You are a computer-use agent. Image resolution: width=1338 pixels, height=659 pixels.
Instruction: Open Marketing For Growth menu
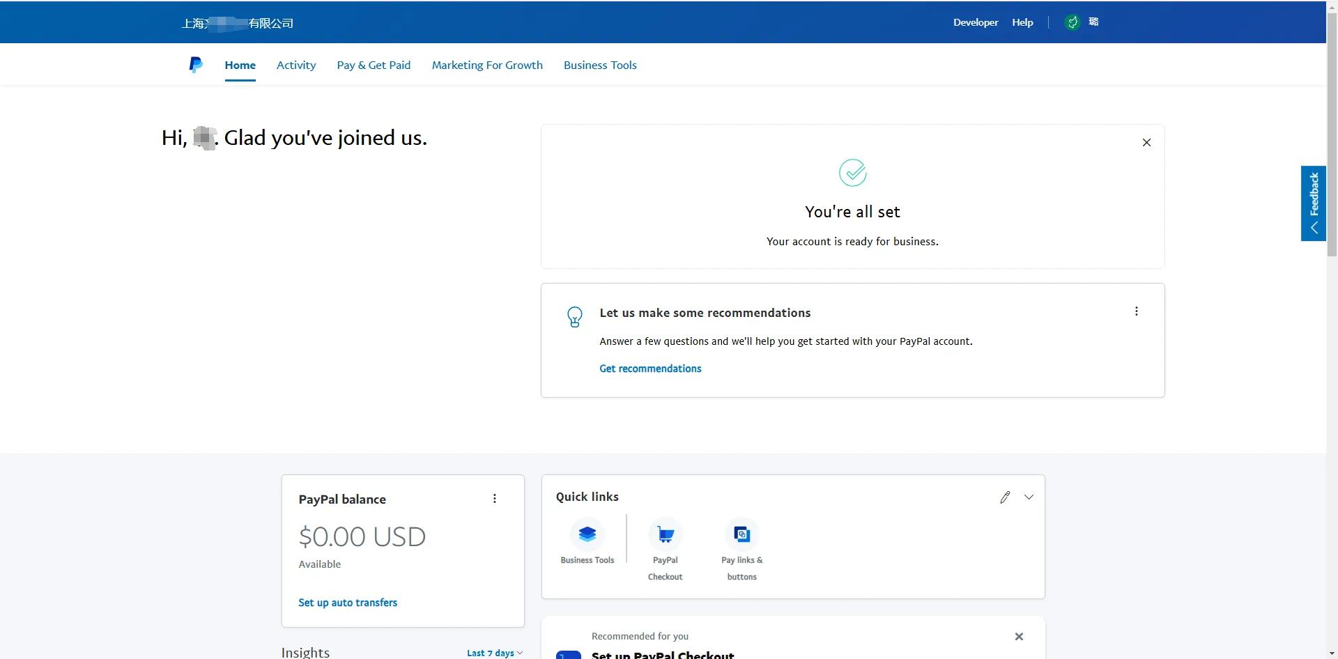(x=487, y=65)
